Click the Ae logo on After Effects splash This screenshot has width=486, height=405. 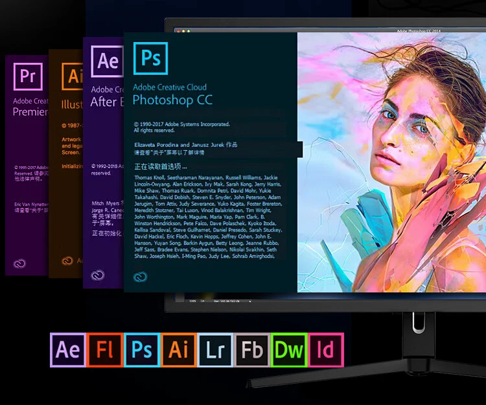click(107, 61)
